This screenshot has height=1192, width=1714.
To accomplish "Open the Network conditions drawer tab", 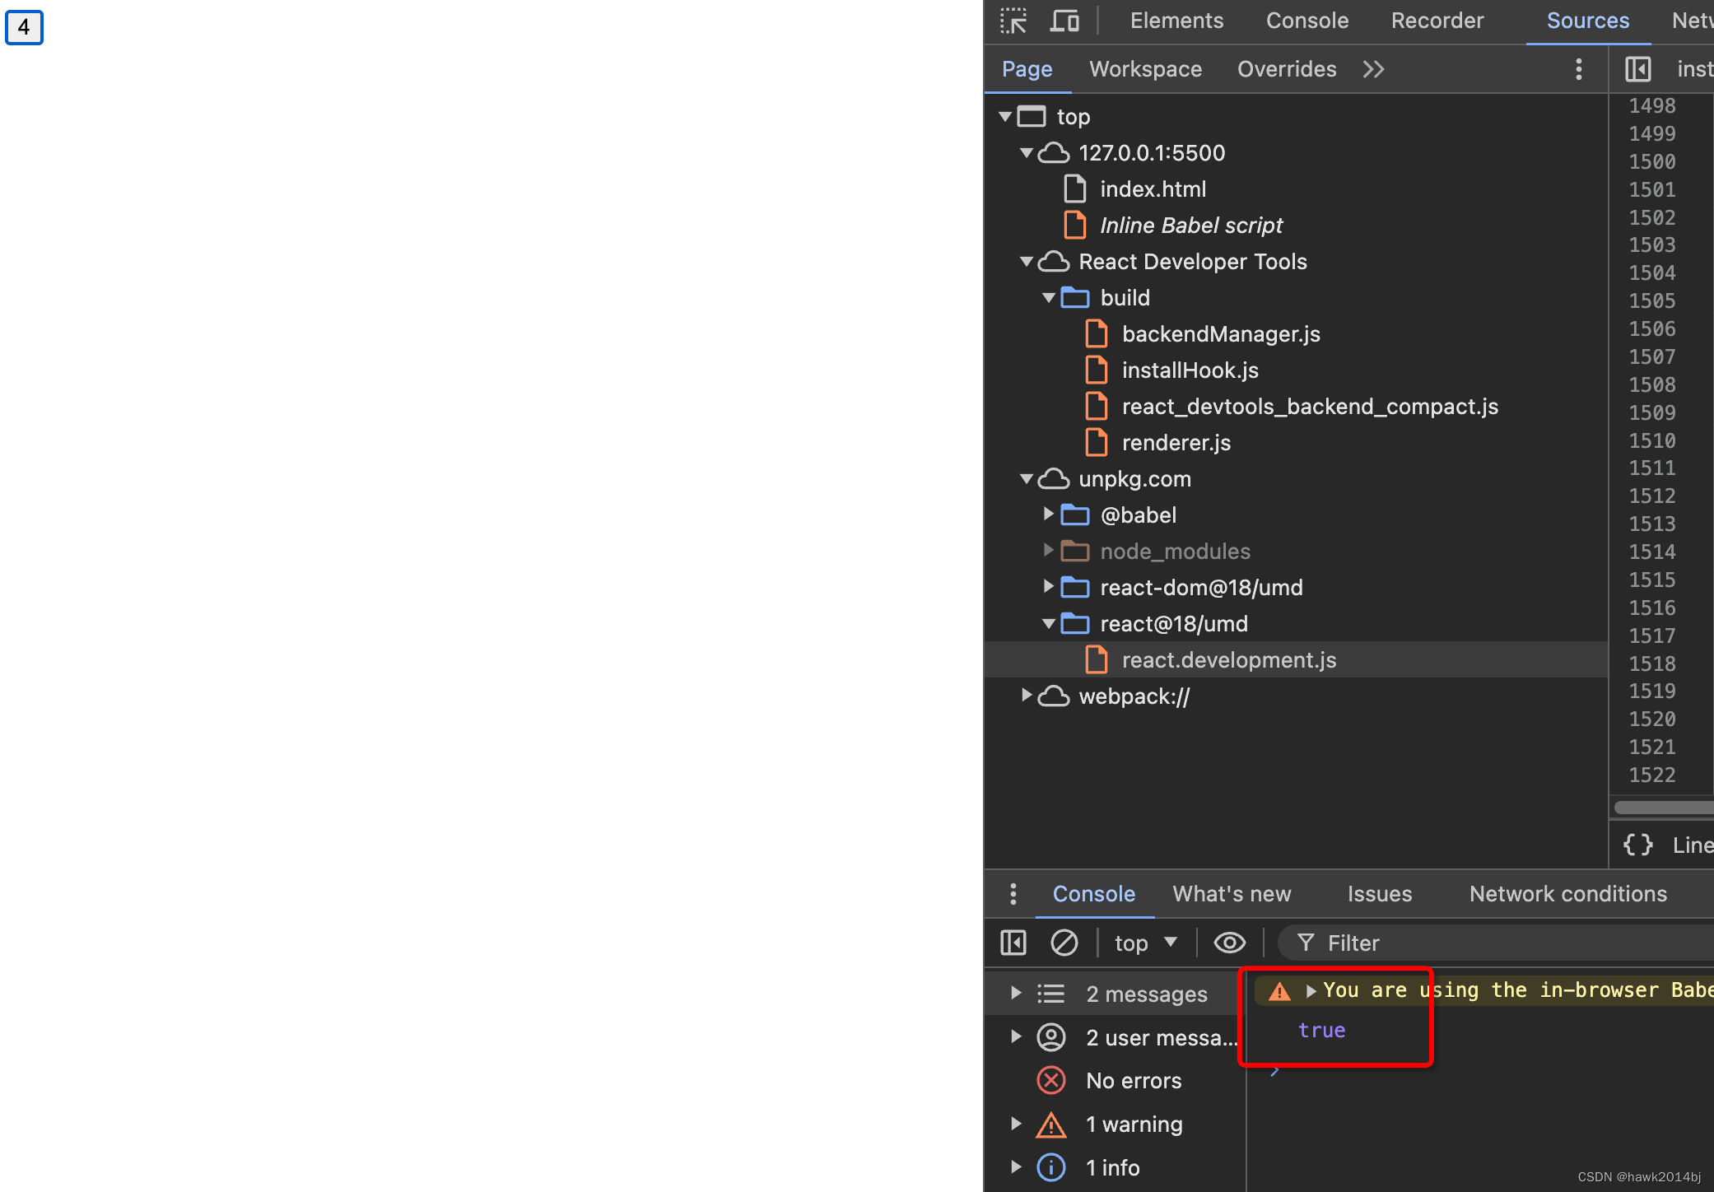I will click(x=1567, y=894).
